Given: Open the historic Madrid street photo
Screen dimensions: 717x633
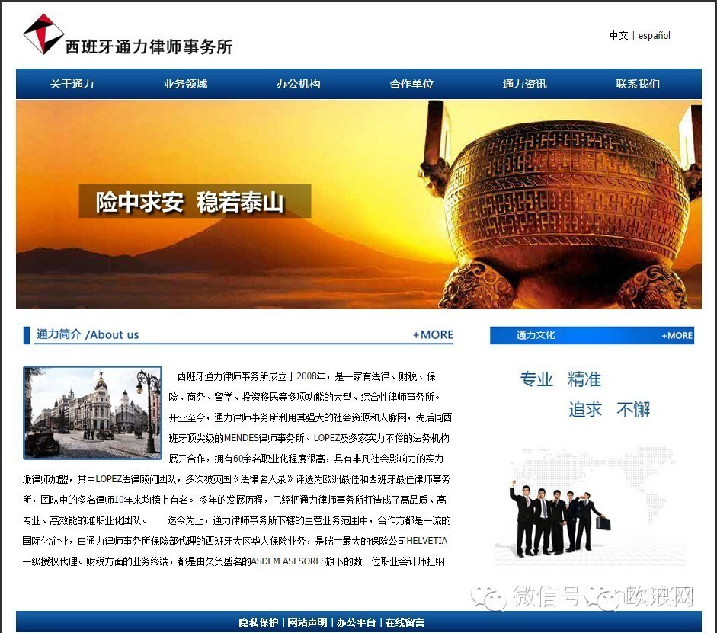Looking at the screenshot, I should pos(92,413).
